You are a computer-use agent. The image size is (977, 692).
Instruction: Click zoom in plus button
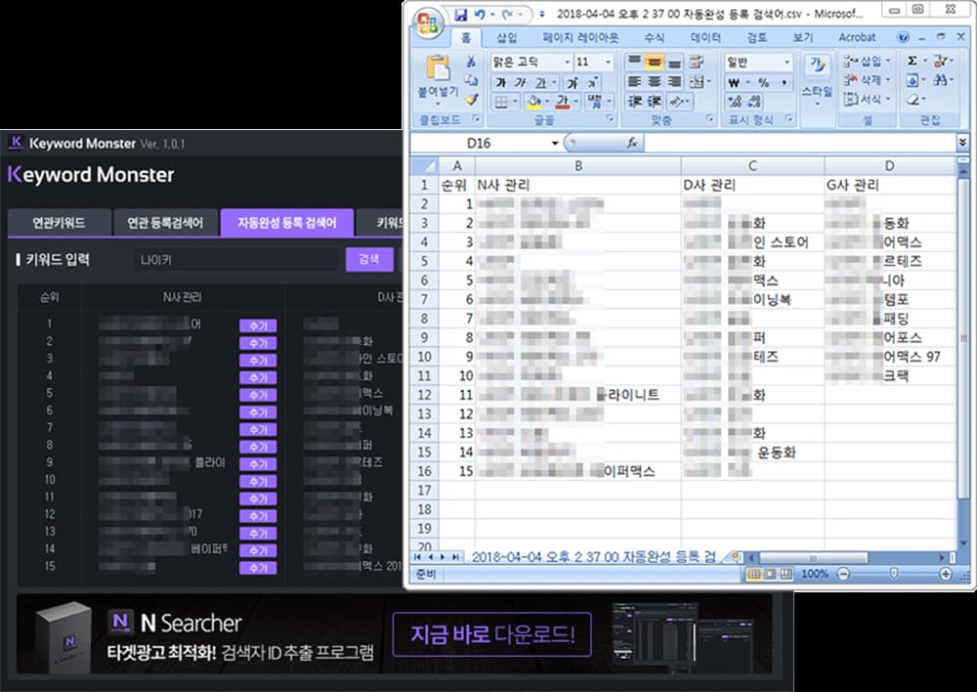[x=945, y=574]
